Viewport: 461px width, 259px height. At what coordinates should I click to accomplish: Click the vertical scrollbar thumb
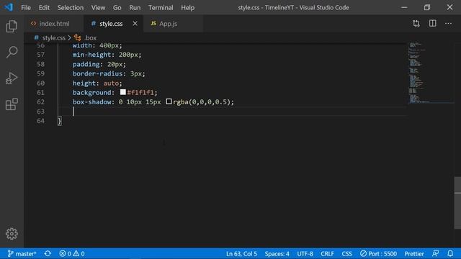(457, 203)
